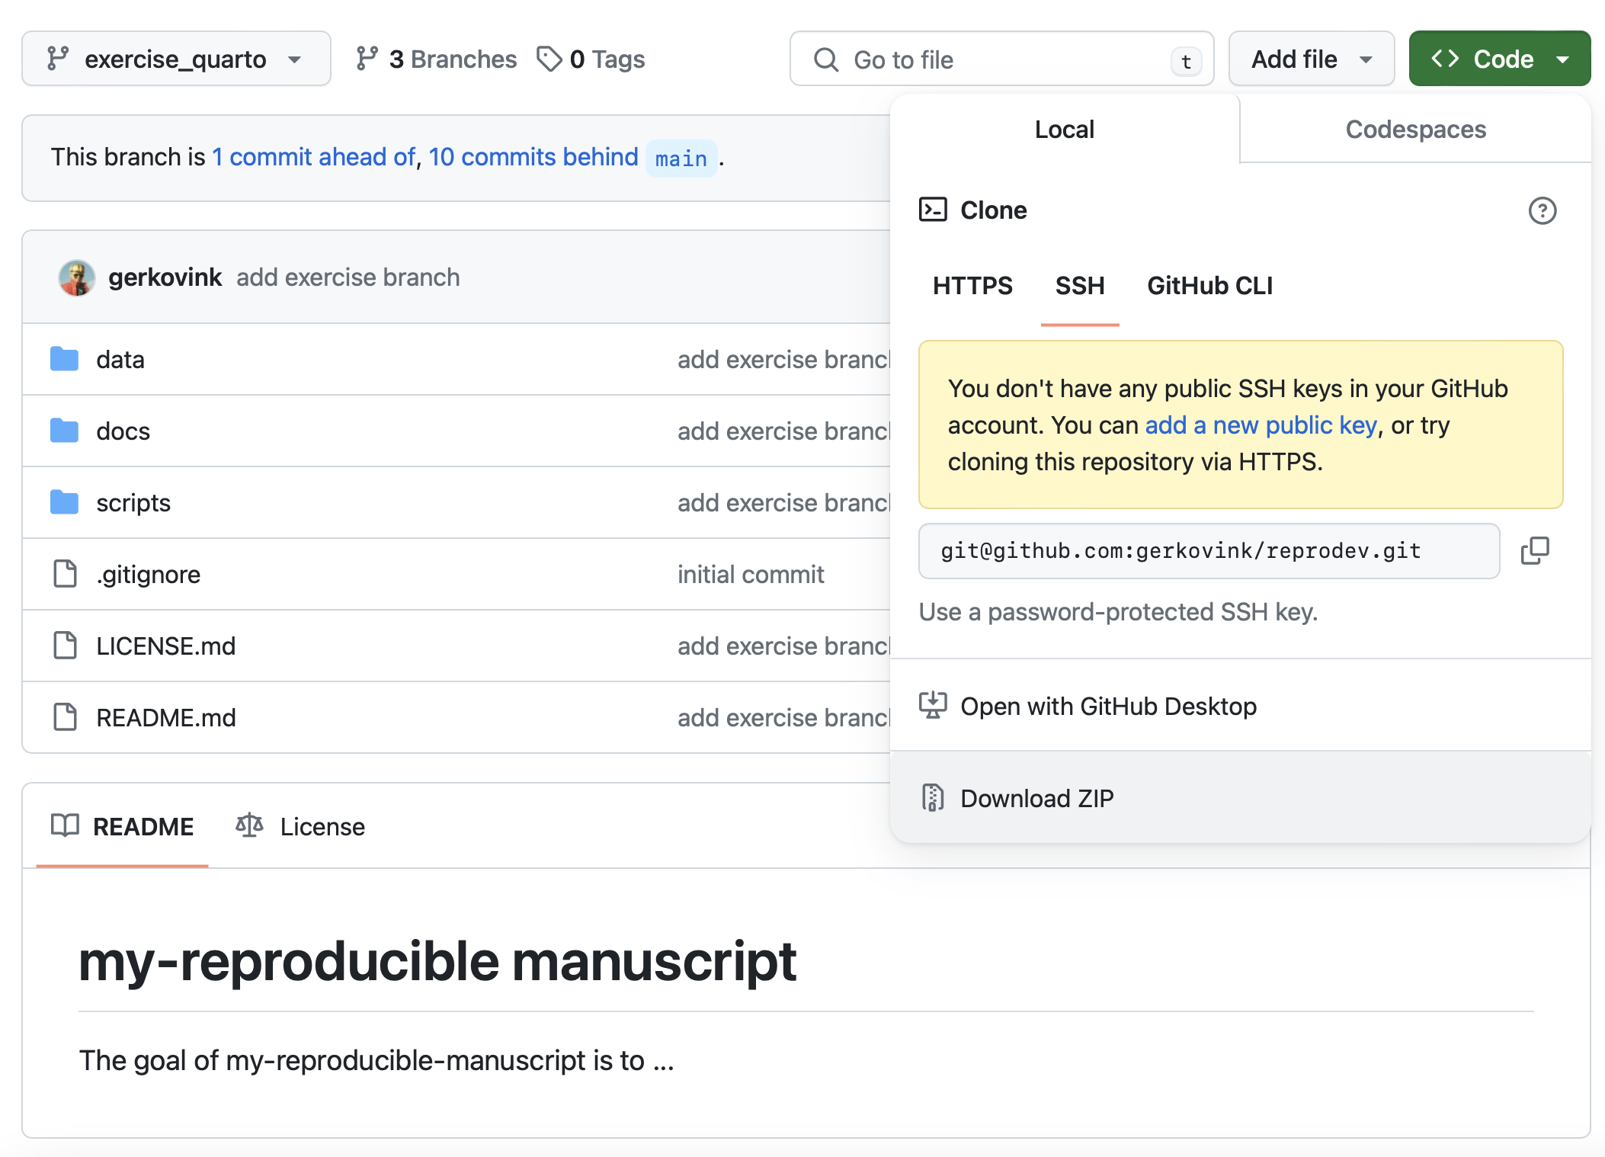Viewport: 1605px width, 1157px height.
Task: Open the '10 commits behind' link
Action: pyautogui.click(x=533, y=157)
